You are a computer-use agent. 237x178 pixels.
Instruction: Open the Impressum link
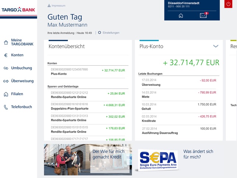pyautogui.click(x=59, y=6)
